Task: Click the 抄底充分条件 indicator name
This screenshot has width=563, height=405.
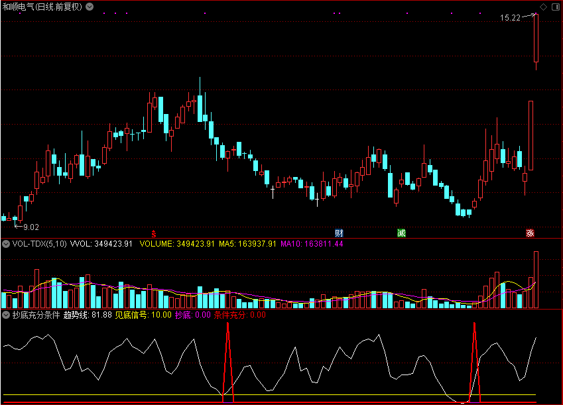Action: [36, 316]
